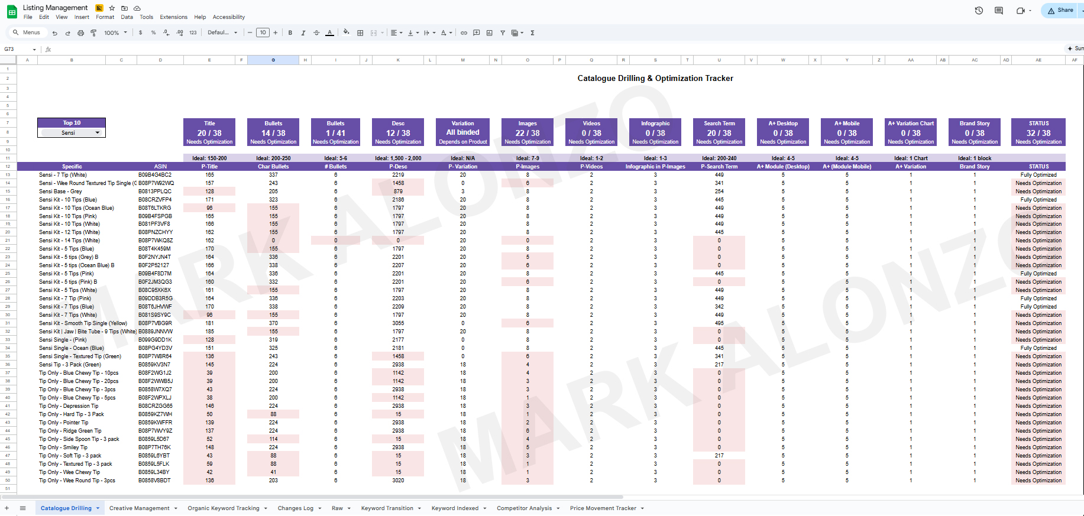Increase font size with plus button
1084x516 pixels.
click(276, 33)
